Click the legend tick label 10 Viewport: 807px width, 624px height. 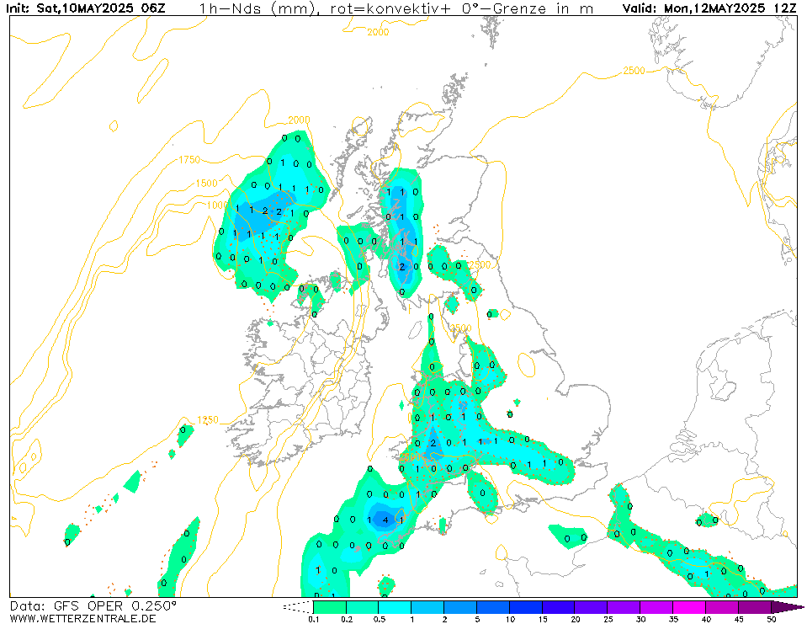click(509, 619)
